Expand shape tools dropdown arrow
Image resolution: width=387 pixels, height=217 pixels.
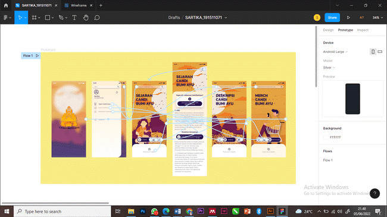[x=52, y=18]
